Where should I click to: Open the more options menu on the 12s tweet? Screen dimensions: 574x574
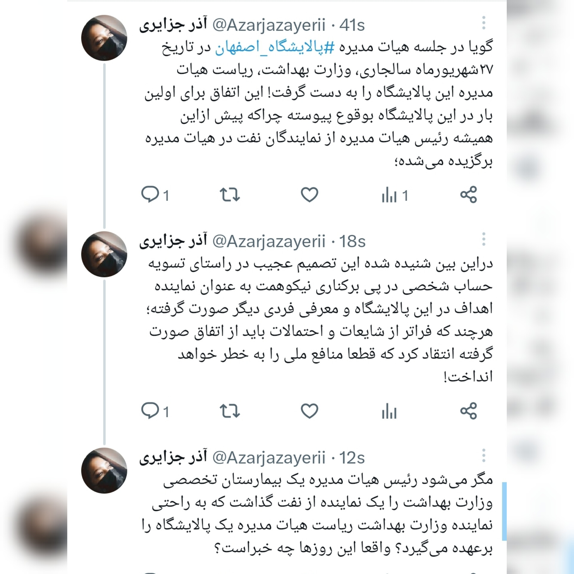[x=483, y=456]
